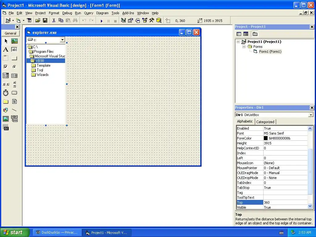Viewport: 316px width, 237px height.
Task: Select the Program Files folder in the directory list
Action: (41, 52)
